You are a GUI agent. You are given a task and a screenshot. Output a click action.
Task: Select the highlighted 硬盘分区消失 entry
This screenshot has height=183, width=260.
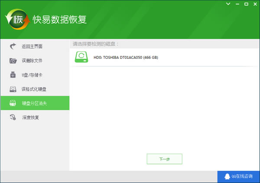pyautogui.click(x=35, y=103)
